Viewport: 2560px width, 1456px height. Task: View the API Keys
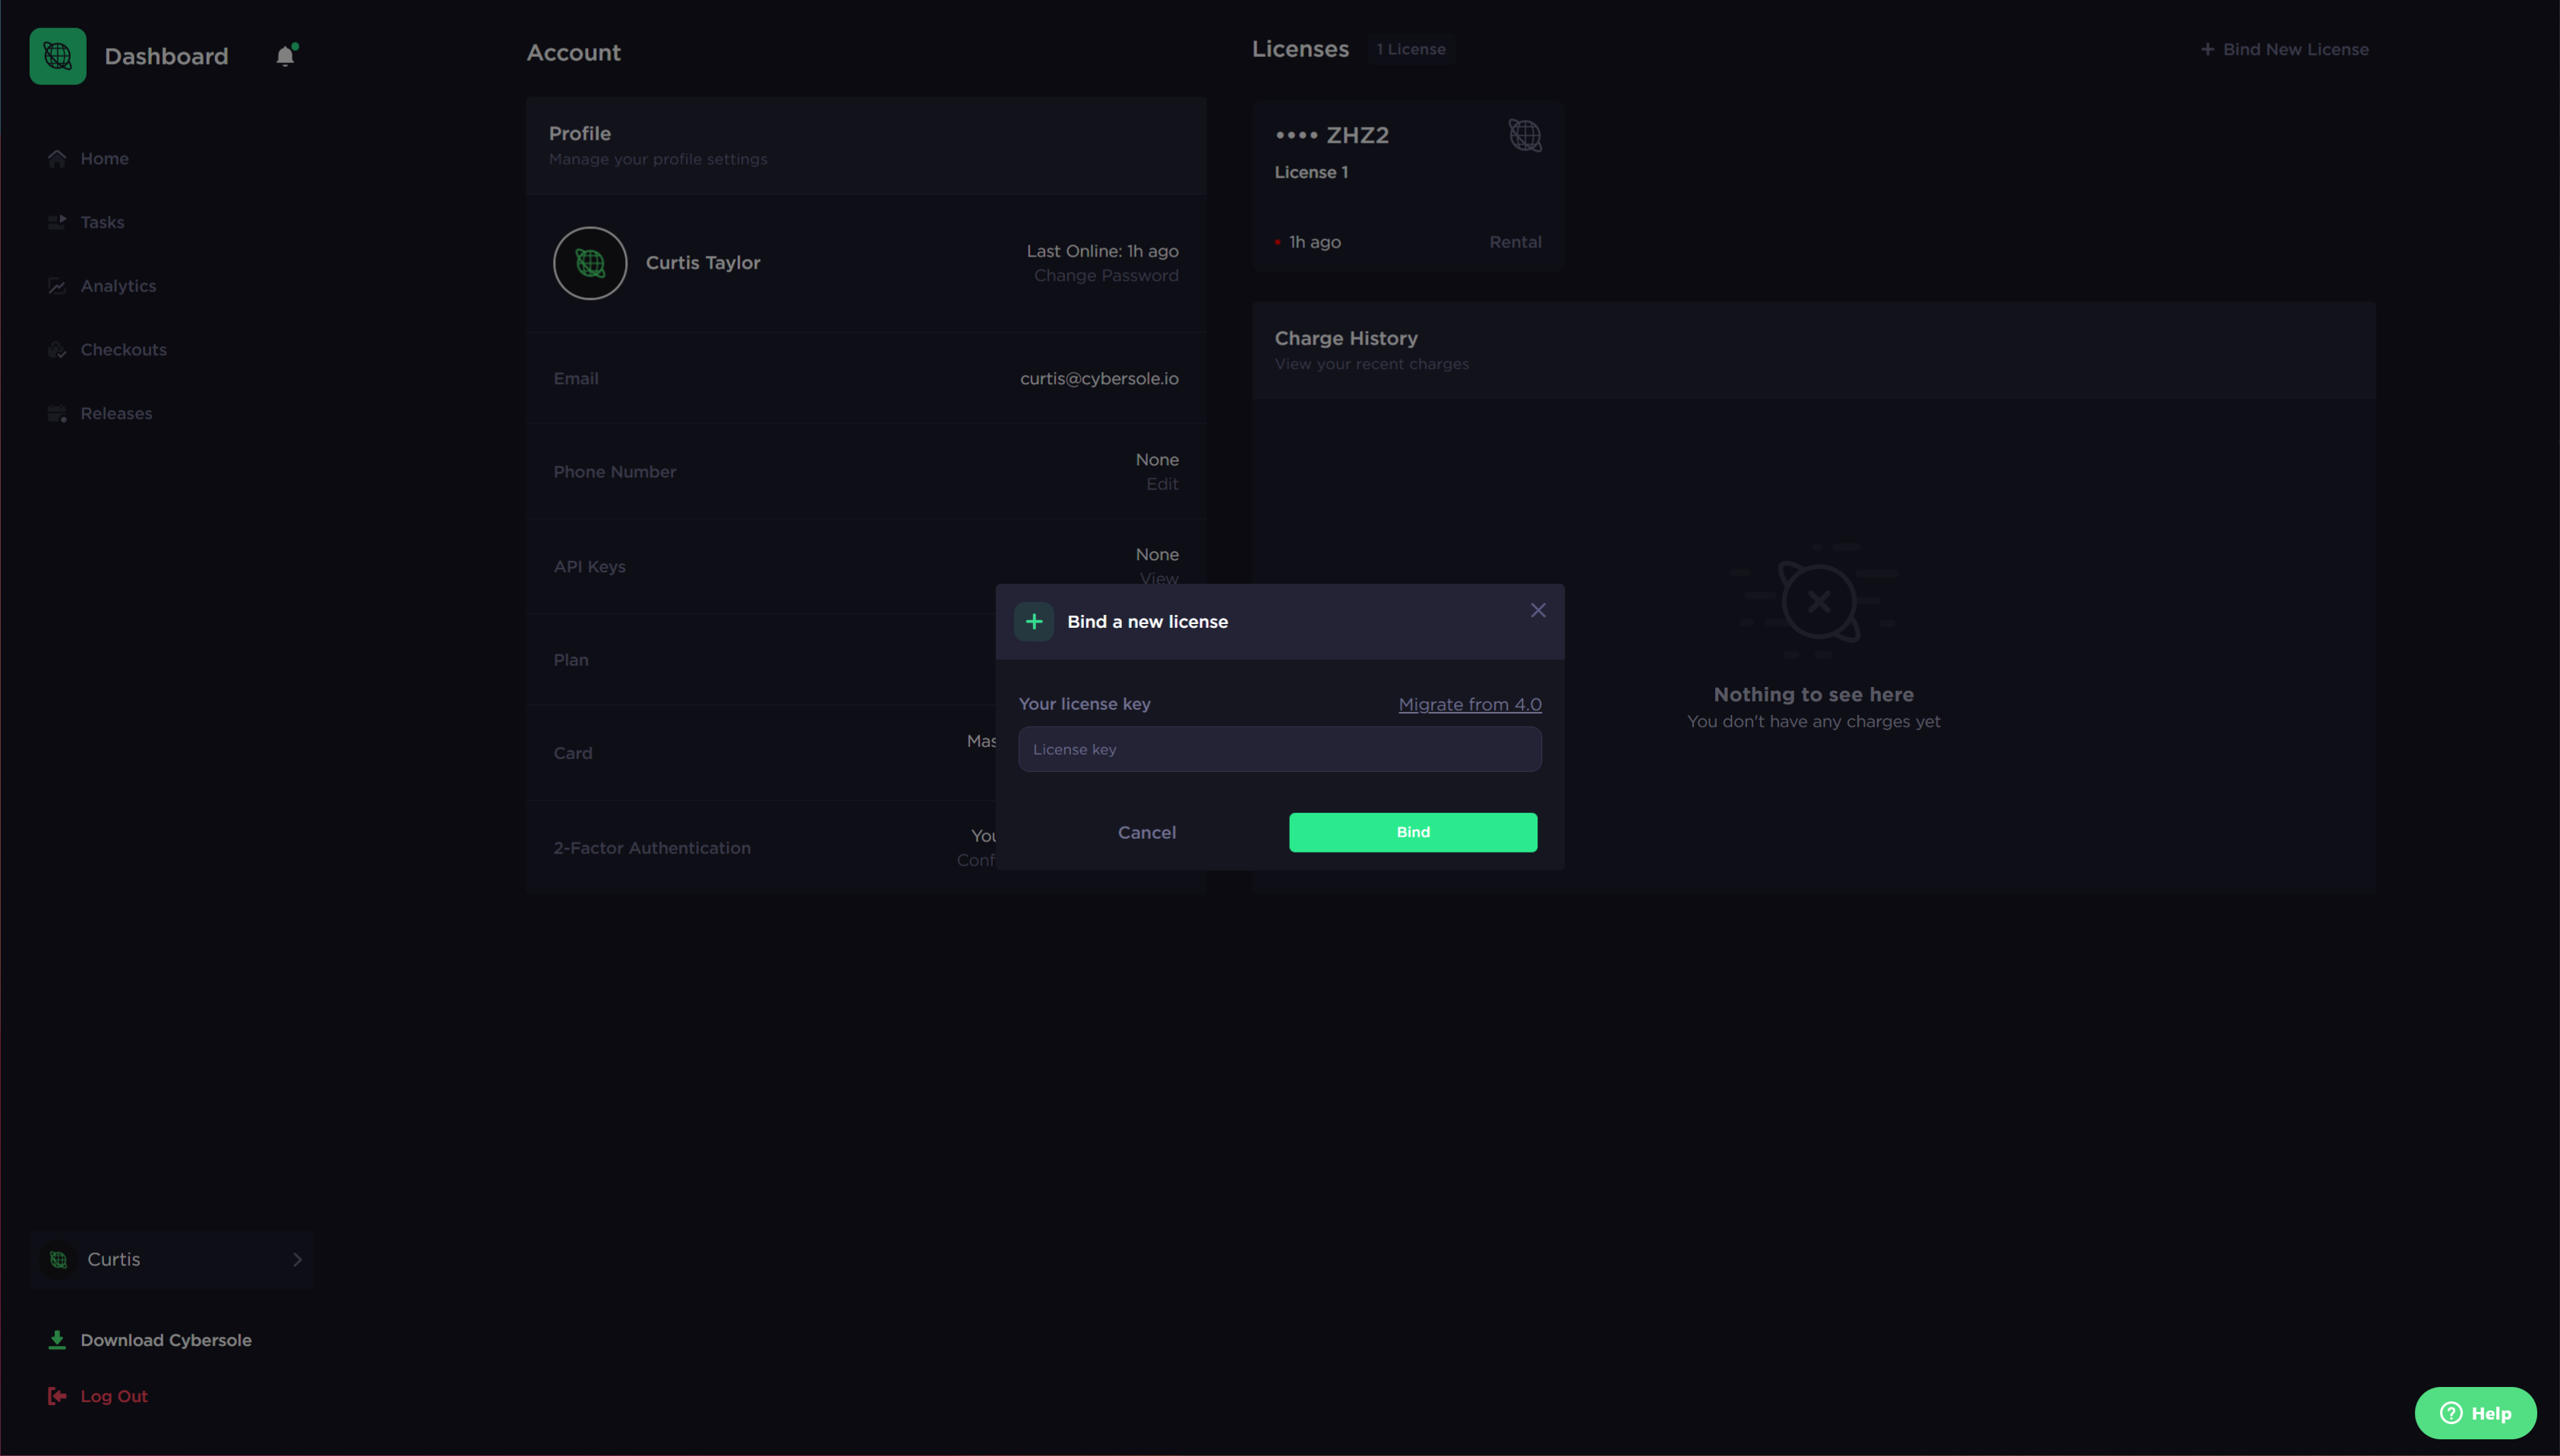[1159, 578]
